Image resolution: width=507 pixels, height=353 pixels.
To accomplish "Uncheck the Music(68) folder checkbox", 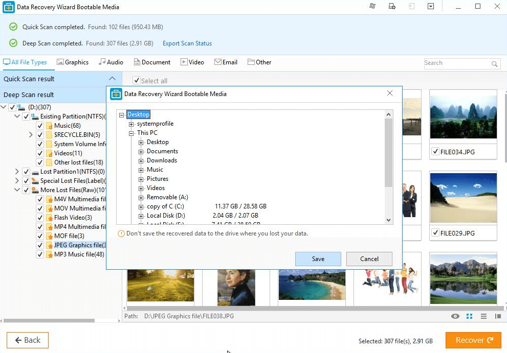I will coord(40,126).
